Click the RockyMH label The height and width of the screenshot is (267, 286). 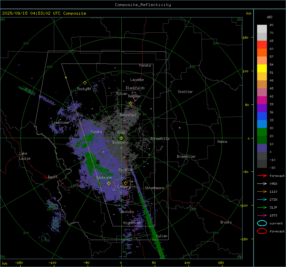point(84,89)
